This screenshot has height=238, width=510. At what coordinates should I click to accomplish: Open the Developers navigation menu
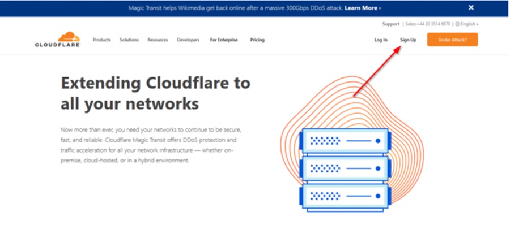188,40
